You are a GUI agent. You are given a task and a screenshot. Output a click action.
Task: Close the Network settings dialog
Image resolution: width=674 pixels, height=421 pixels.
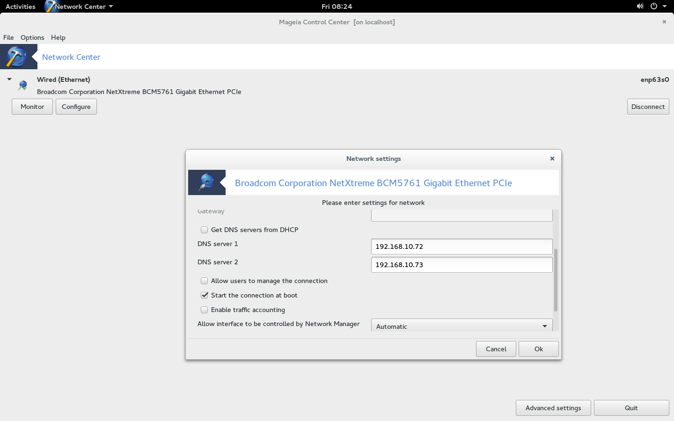[552, 159]
